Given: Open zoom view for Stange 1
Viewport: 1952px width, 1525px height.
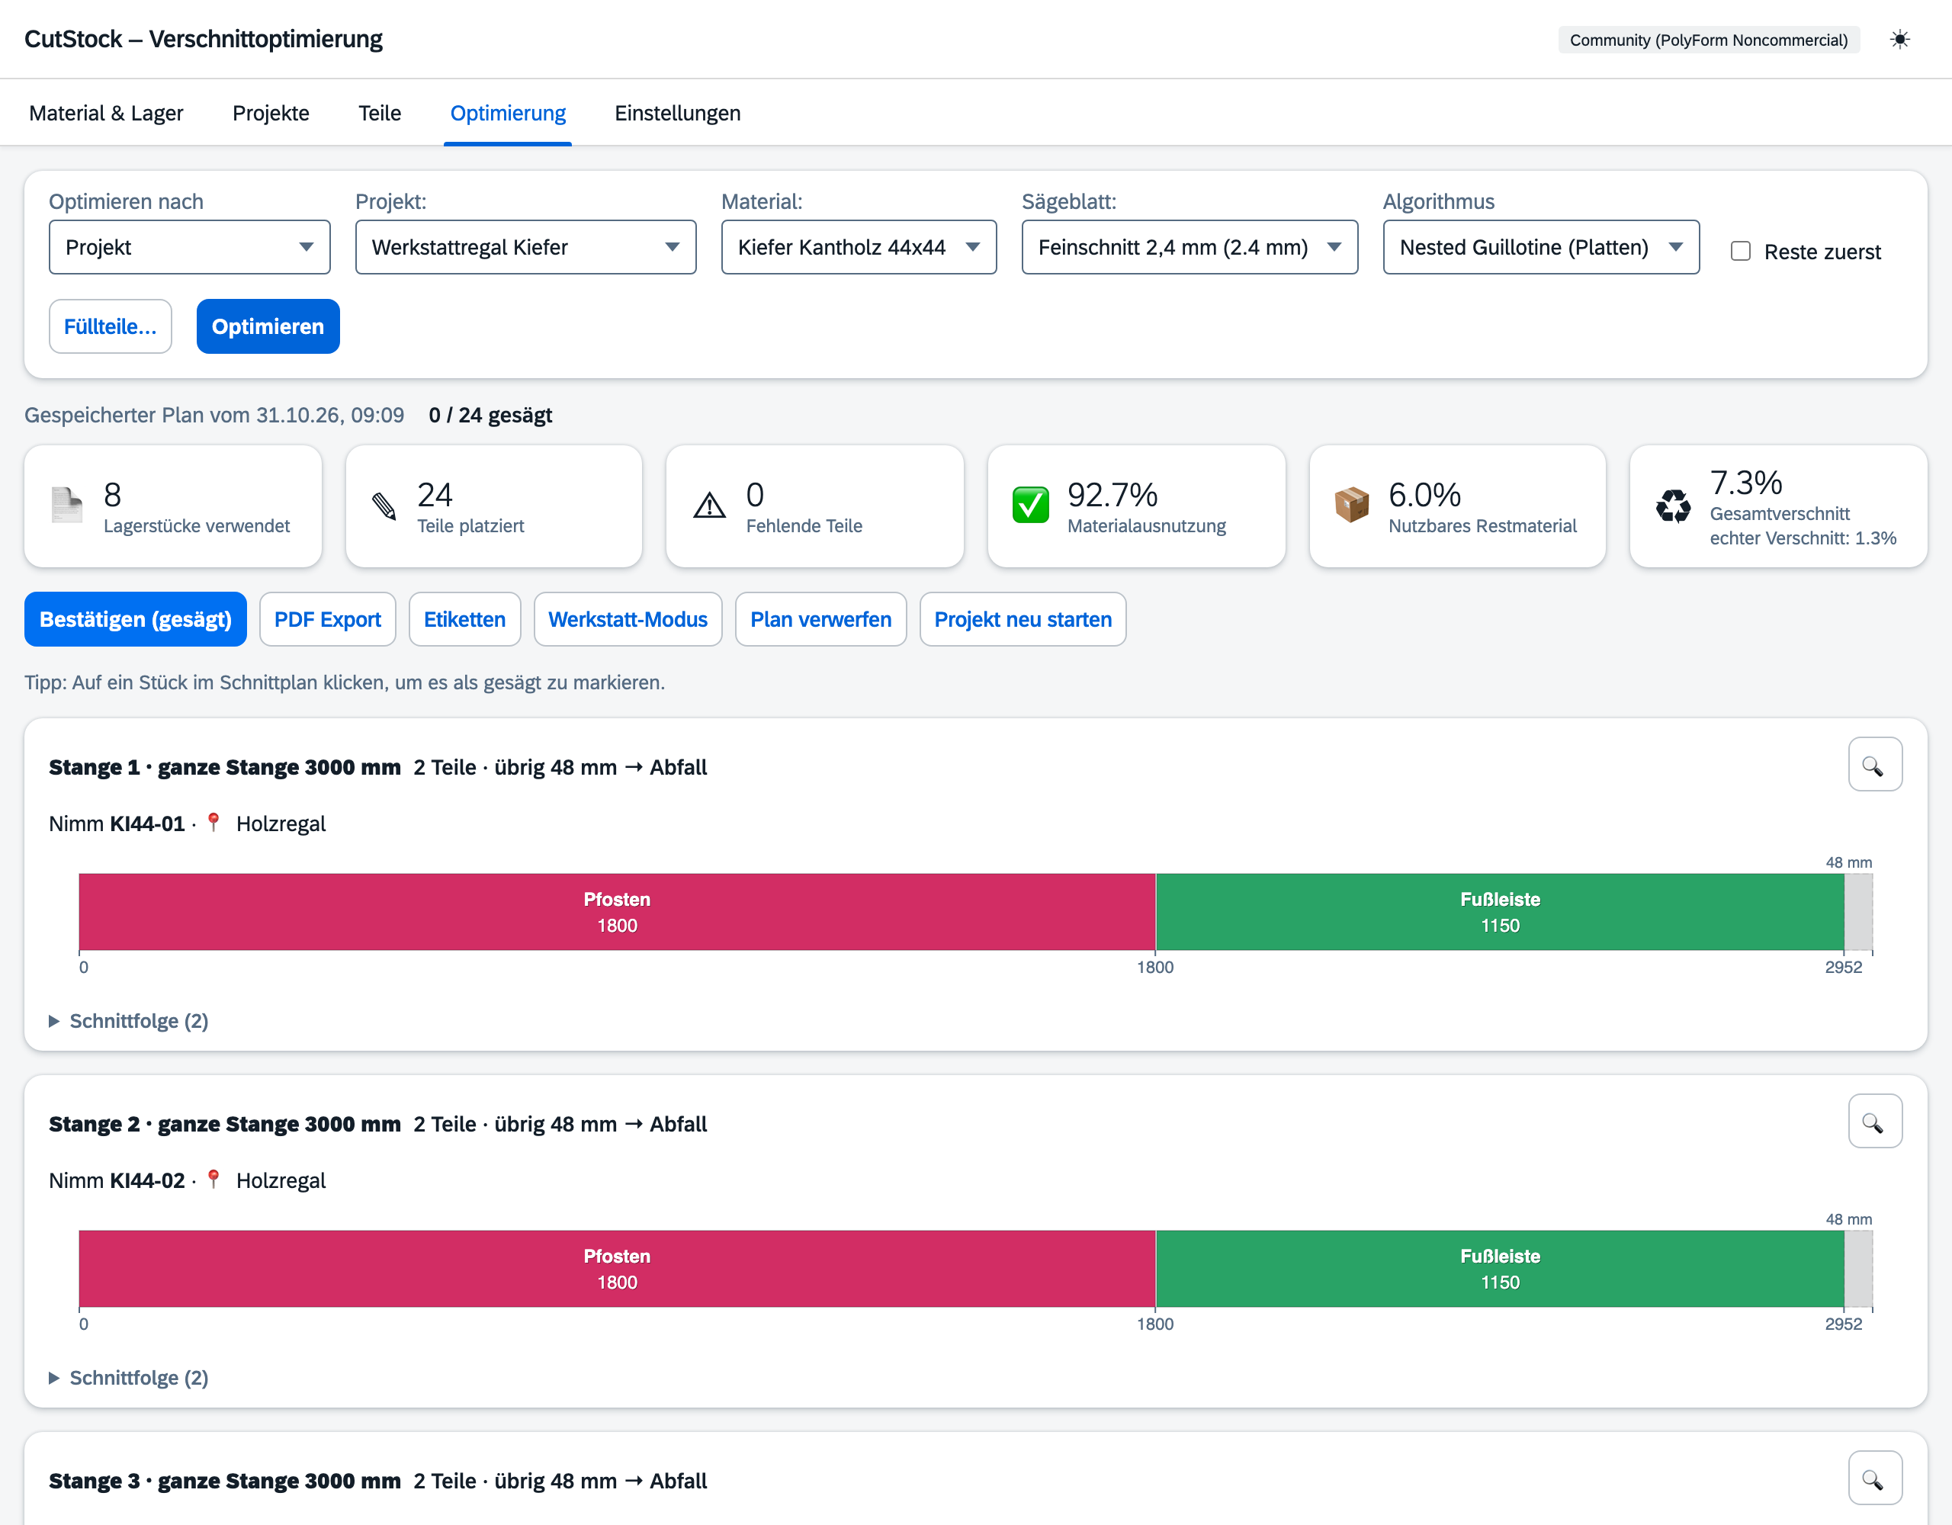Looking at the screenshot, I should point(1874,764).
